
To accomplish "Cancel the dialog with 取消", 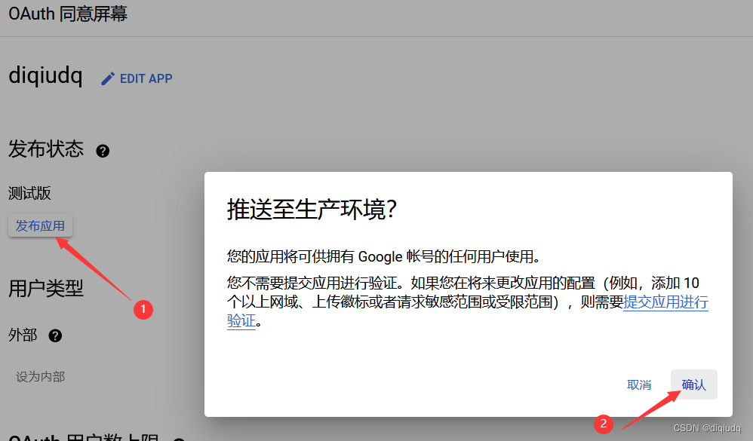I will (x=639, y=384).
